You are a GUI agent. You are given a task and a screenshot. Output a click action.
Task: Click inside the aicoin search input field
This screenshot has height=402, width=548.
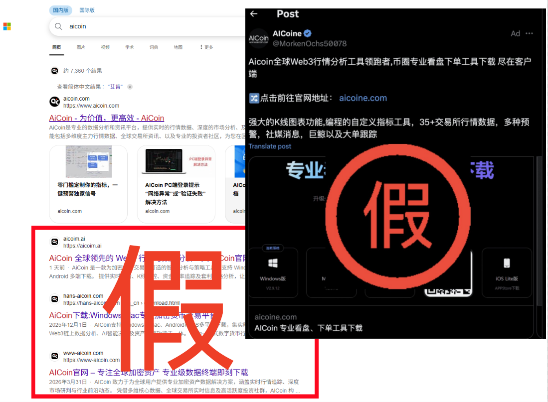coord(100,26)
